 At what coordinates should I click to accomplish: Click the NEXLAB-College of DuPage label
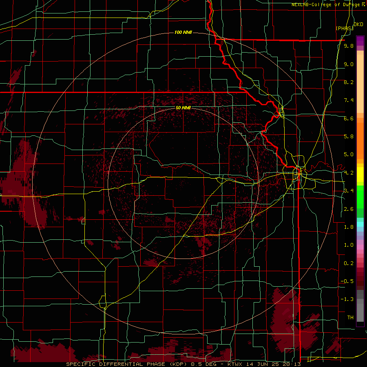[325, 4]
